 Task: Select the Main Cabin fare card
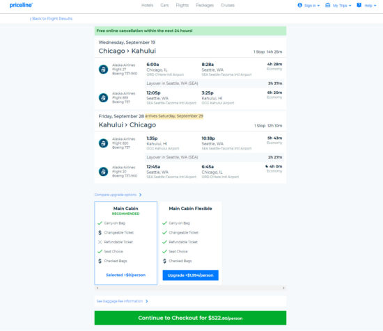[x=126, y=243]
